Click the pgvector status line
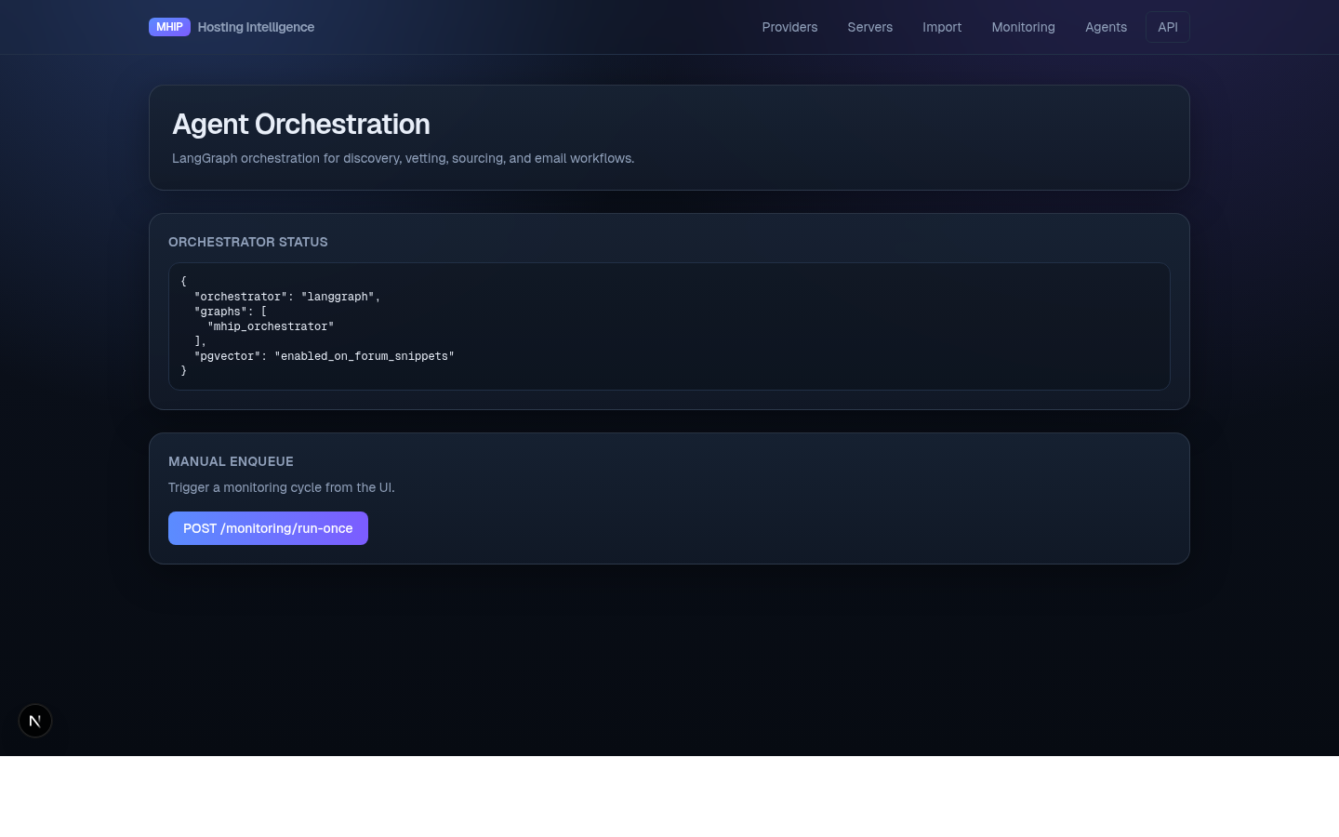 (x=324, y=356)
